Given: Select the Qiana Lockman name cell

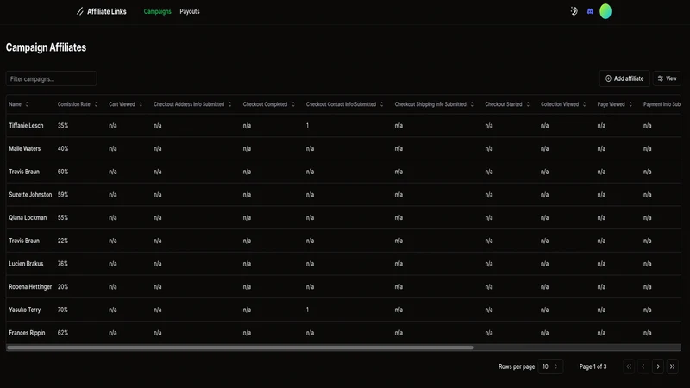Looking at the screenshot, I should (x=28, y=218).
